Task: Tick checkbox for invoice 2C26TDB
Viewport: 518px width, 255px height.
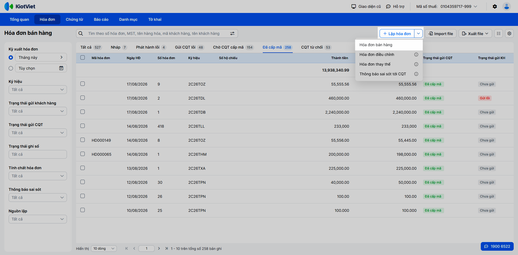Action: (83, 112)
